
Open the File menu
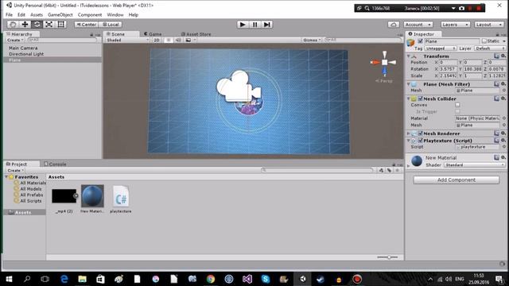point(9,14)
